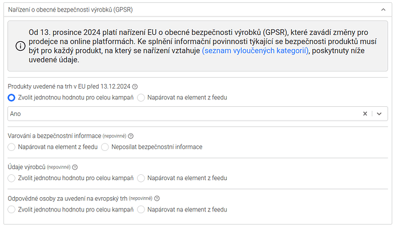This screenshot has width=394, height=228.
Task: Select single value radio for Produkty uvedené na trh
Action: pyautogui.click(x=11, y=98)
